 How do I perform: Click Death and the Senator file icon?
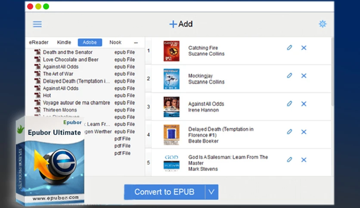[x=37, y=52]
